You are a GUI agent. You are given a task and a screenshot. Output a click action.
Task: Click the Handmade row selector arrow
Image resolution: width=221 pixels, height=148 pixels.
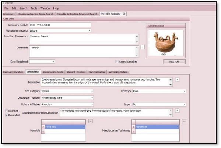[133, 127]
